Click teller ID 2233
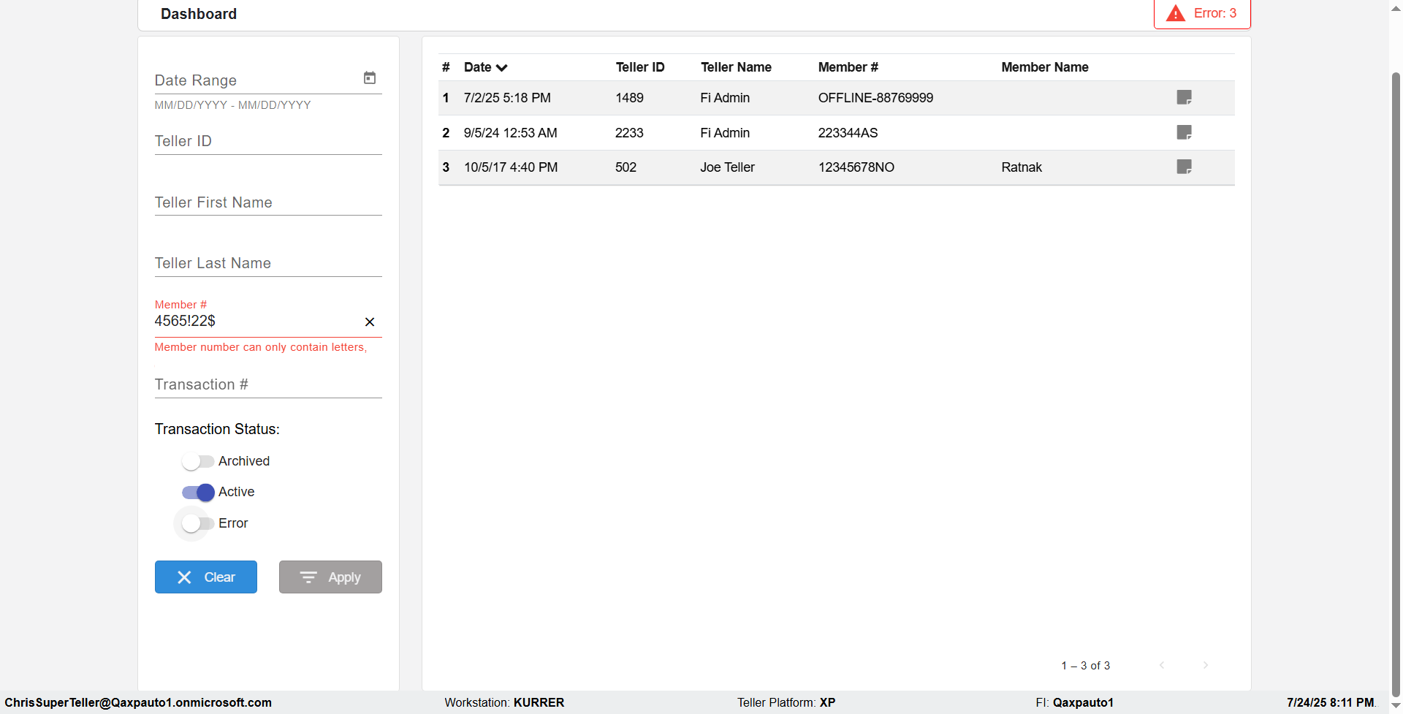The image size is (1403, 714). point(629,133)
